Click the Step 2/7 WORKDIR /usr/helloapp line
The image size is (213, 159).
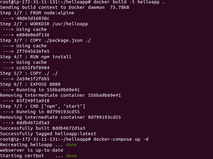coord(44,24)
